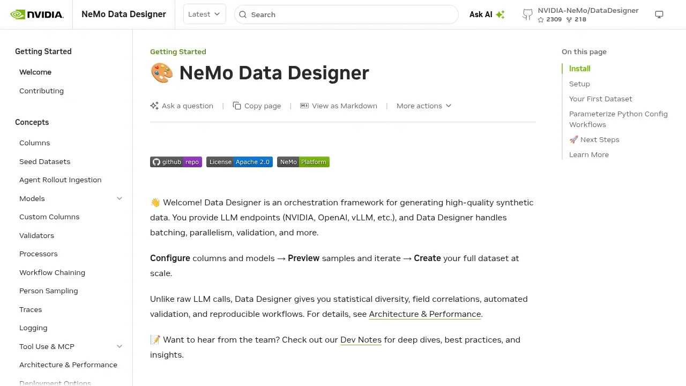Image resolution: width=686 pixels, height=386 pixels.
Task: Jump to the Setup section
Action: [x=579, y=84]
